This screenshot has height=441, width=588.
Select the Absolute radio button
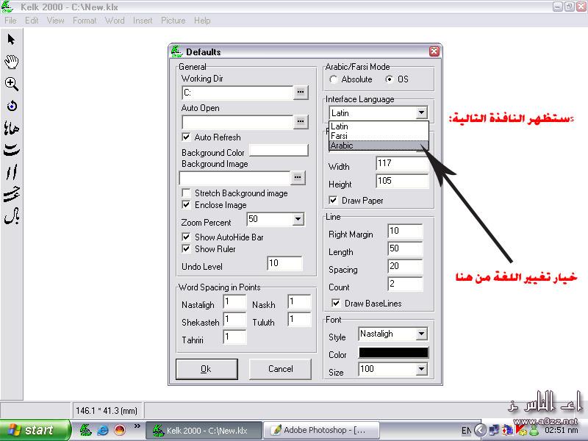(334, 79)
